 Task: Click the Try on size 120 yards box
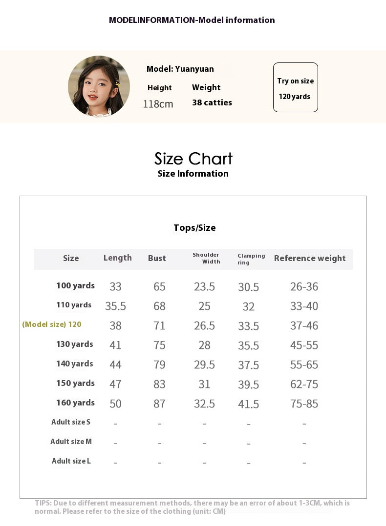click(x=295, y=87)
